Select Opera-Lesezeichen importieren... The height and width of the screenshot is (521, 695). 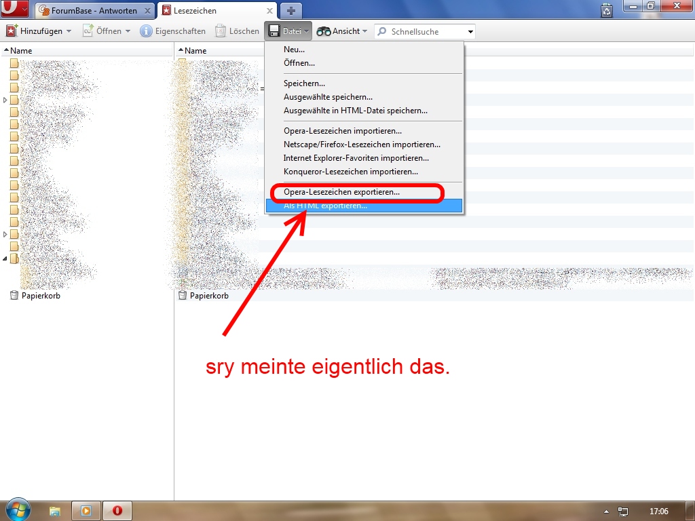pos(364,131)
